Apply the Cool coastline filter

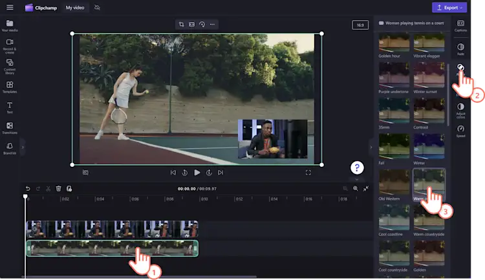(x=394, y=221)
